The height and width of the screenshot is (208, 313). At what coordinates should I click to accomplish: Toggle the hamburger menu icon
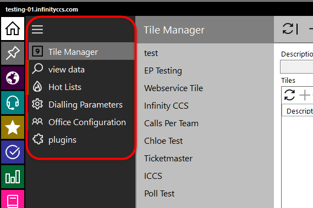pyautogui.click(x=37, y=30)
